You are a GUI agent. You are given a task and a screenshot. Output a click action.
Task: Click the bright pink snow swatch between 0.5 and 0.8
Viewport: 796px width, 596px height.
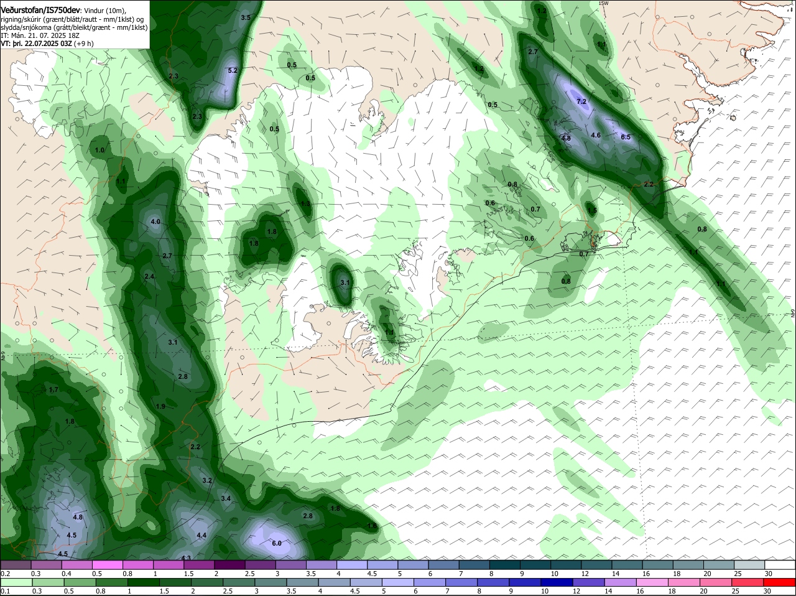pyautogui.click(x=108, y=564)
